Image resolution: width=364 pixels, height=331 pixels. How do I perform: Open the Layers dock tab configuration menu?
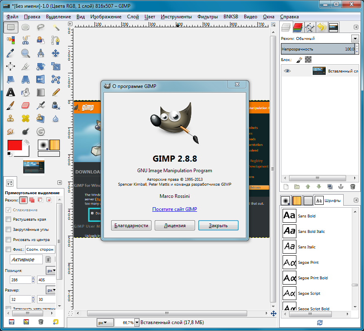point(356,27)
